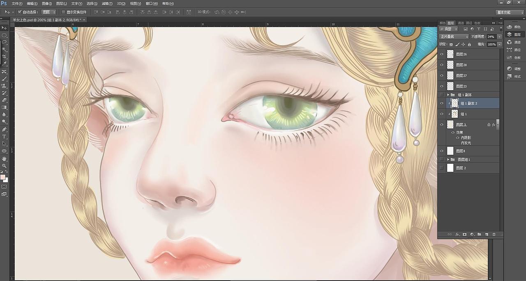Open the blend mode dropdown (正片叠底)

click(454, 37)
